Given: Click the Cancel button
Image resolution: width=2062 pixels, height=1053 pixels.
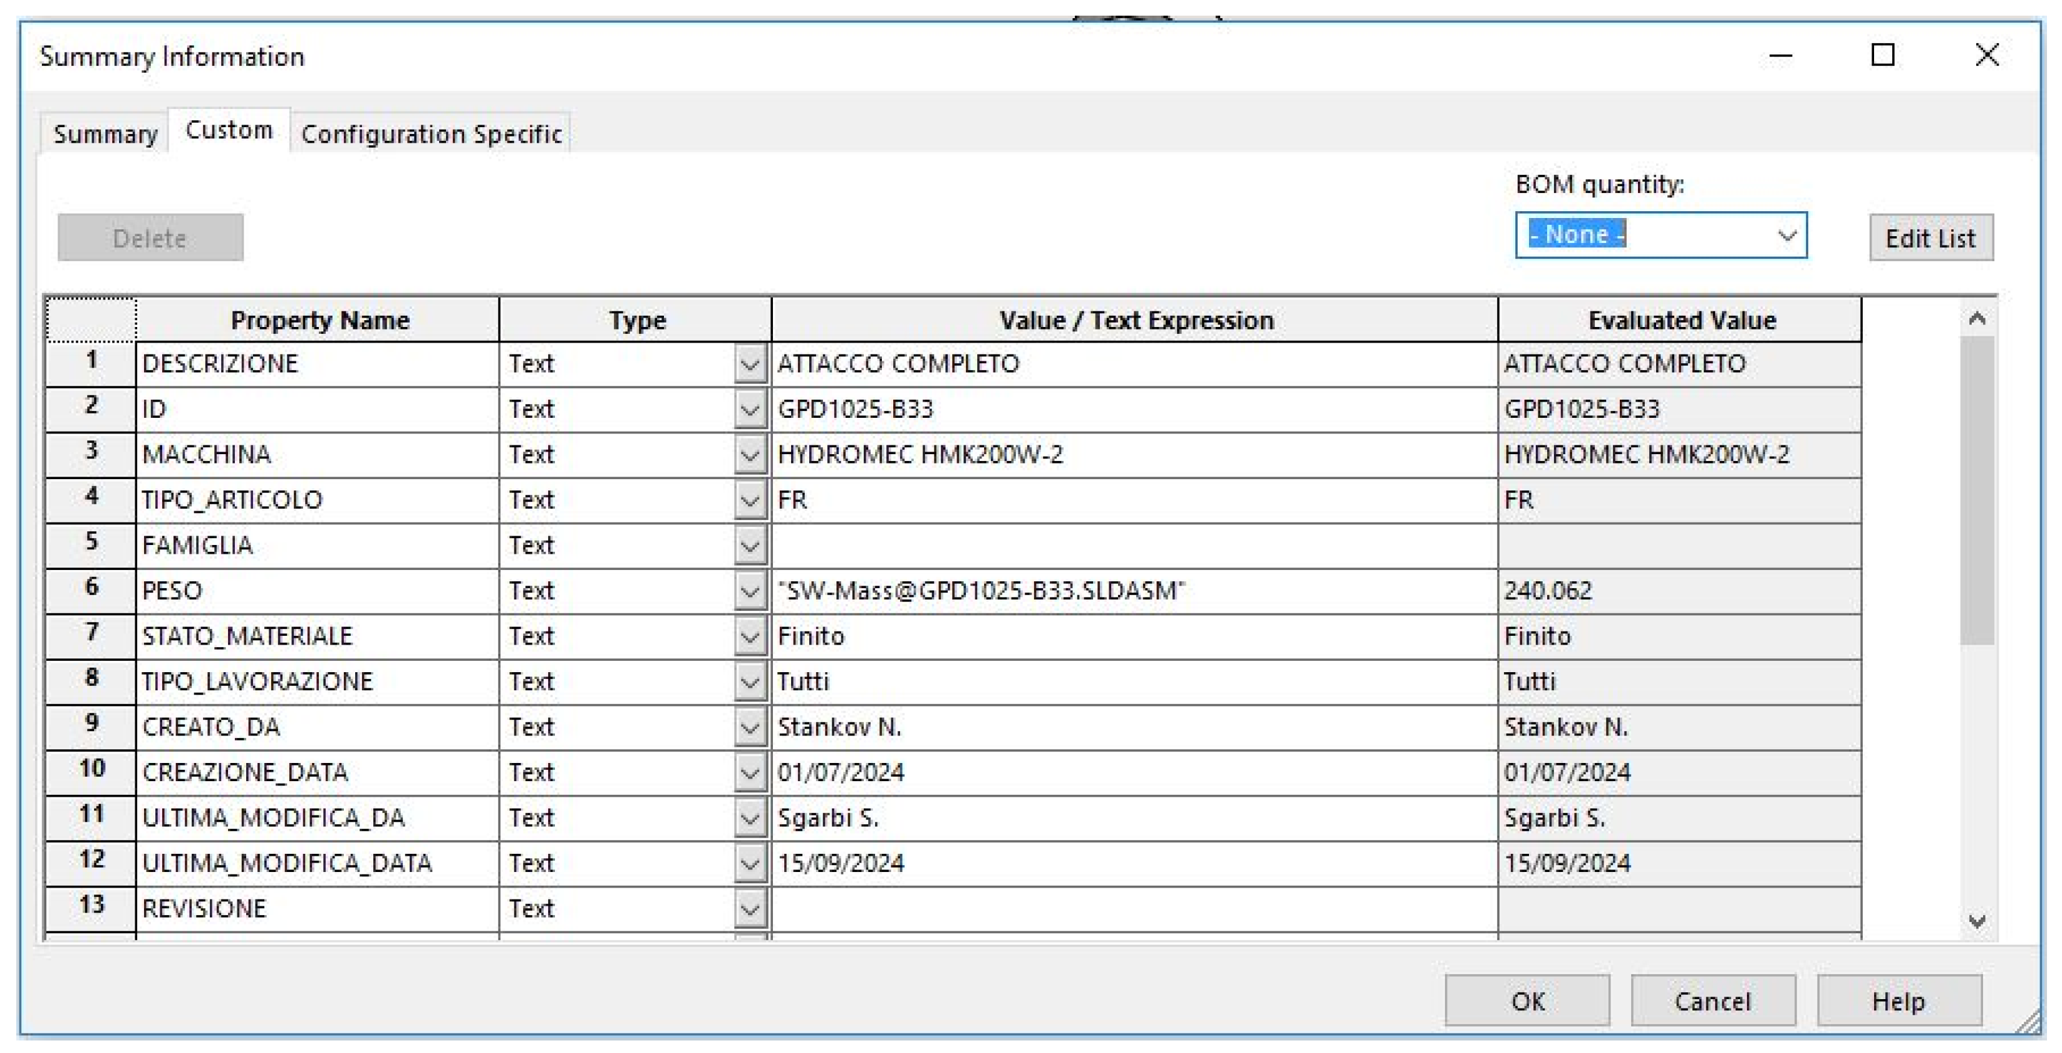Looking at the screenshot, I should pos(1712,1000).
